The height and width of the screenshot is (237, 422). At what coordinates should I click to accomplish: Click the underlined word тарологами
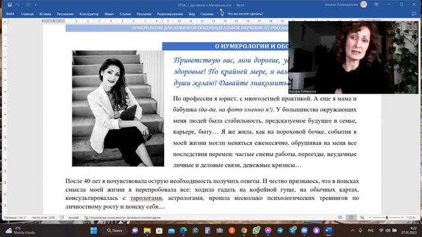coord(146,198)
